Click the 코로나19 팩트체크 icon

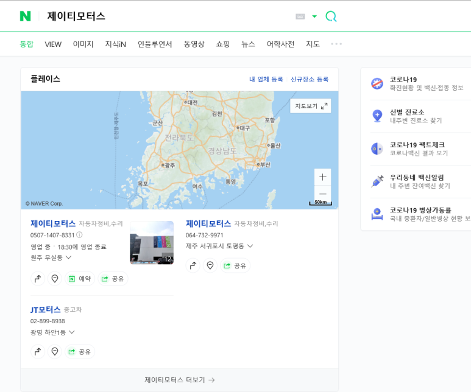tap(377, 149)
